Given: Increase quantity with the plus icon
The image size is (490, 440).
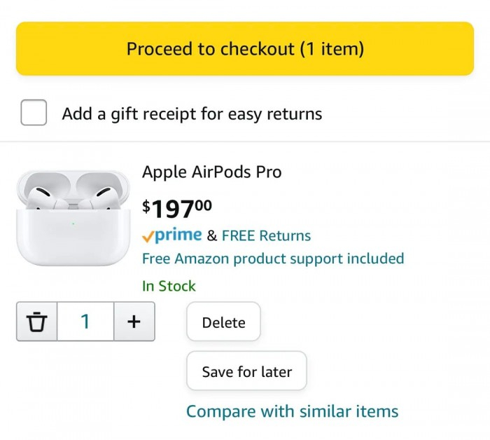Looking at the screenshot, I should 134,322.
